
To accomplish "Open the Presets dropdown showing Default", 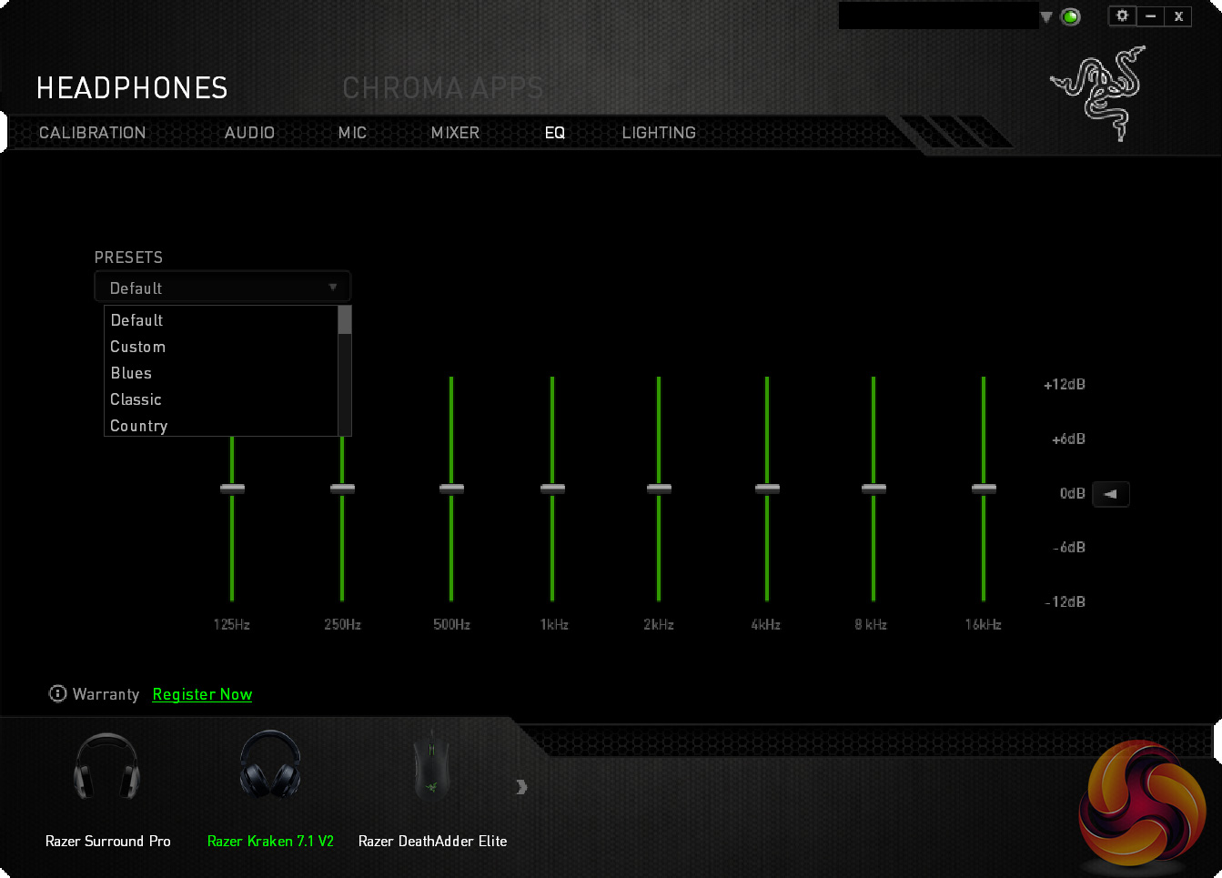I will click(222, 288).
